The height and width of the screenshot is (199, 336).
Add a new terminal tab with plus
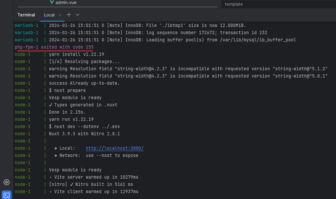click(69, 15)
